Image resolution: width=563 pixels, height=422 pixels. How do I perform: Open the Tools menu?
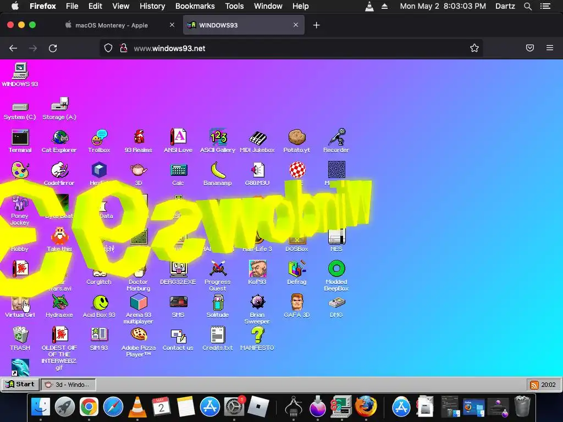click(234, 6)
